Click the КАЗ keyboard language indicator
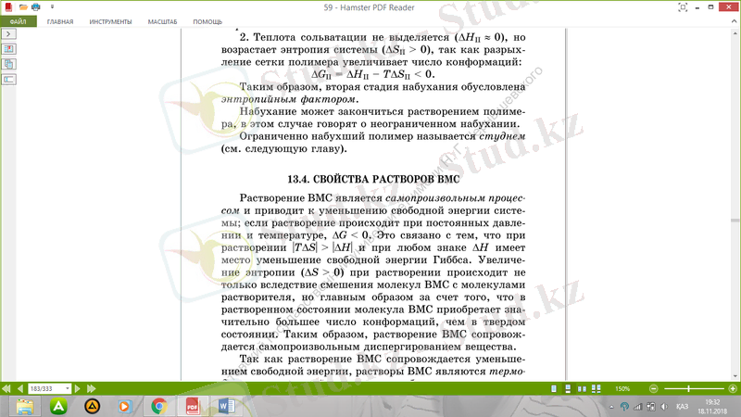The image size is (741, 417). point(682,407)
